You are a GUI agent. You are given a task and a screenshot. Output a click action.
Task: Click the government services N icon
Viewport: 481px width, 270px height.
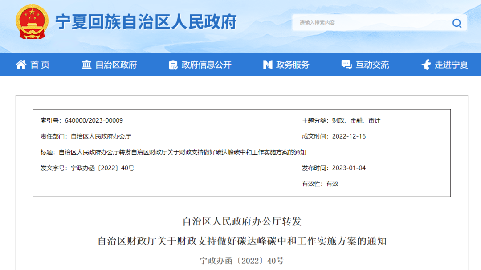coord(268,65)
